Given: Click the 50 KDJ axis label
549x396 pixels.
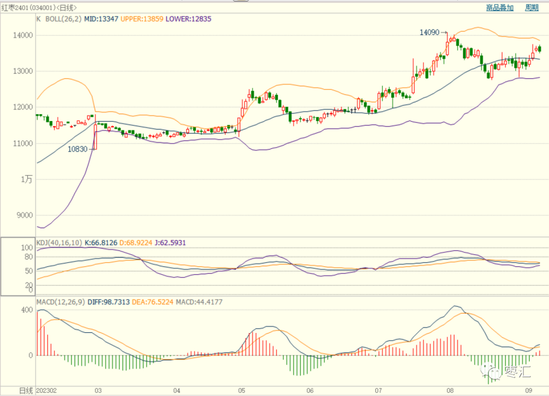Looking at the screenshot, I should coord(28,271).
